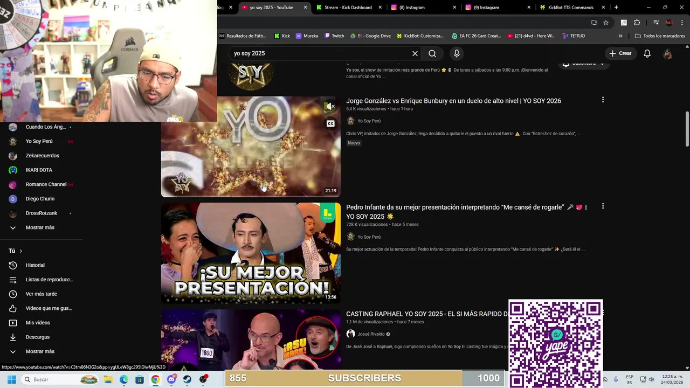The image size is (690, 388).
Task: Open File Explorer from the taskbar
Action: point(108,379)
